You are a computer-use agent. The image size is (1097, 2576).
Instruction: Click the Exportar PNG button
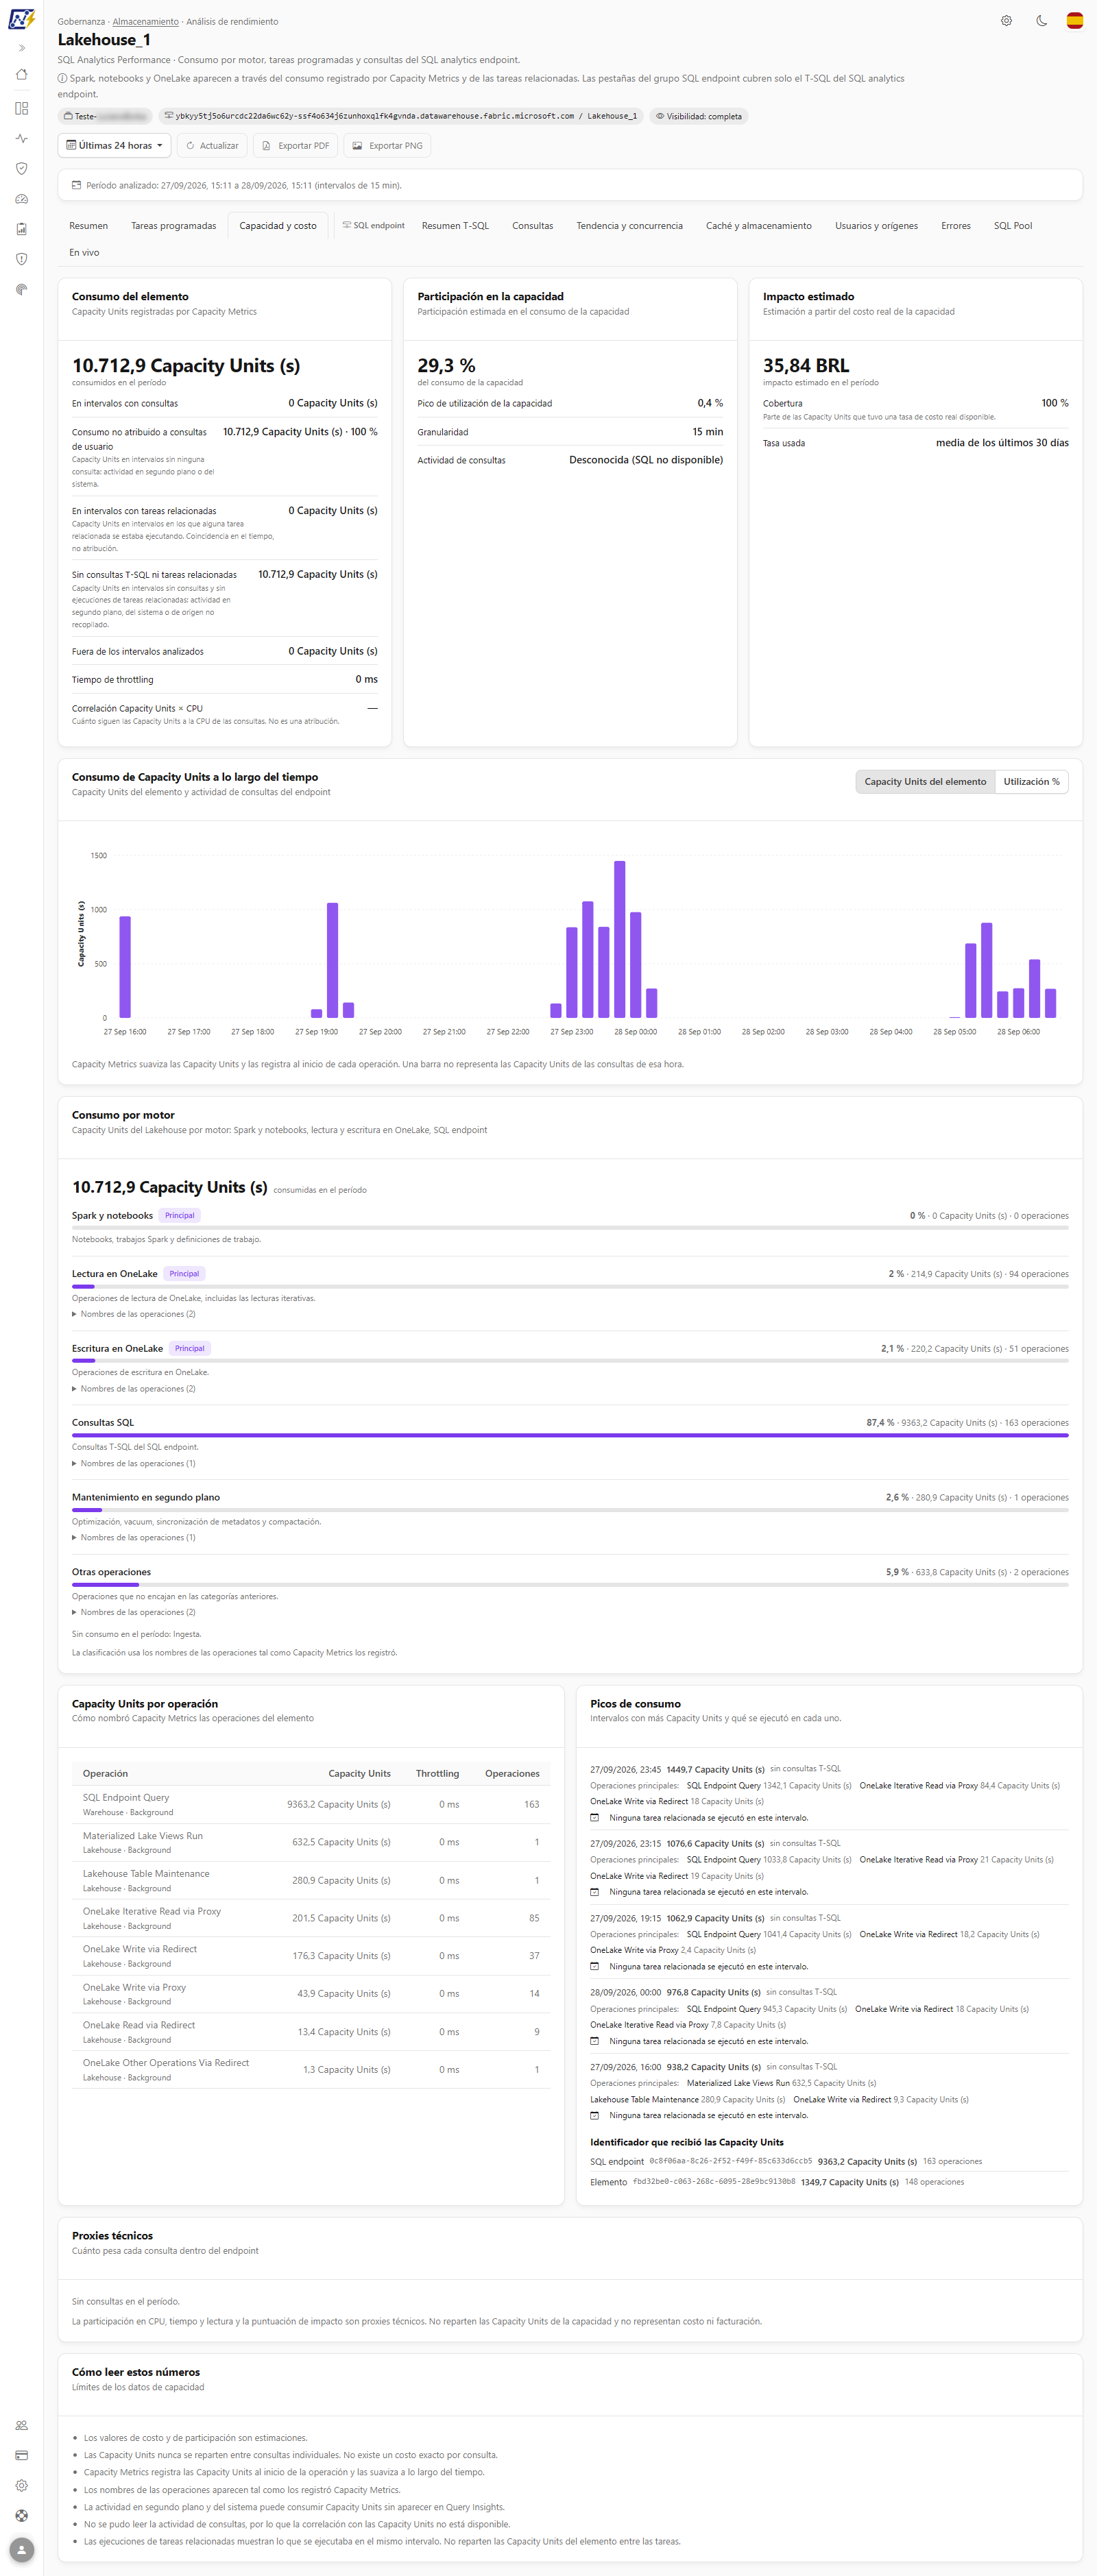pyautogui.click(x=387, y=145)
